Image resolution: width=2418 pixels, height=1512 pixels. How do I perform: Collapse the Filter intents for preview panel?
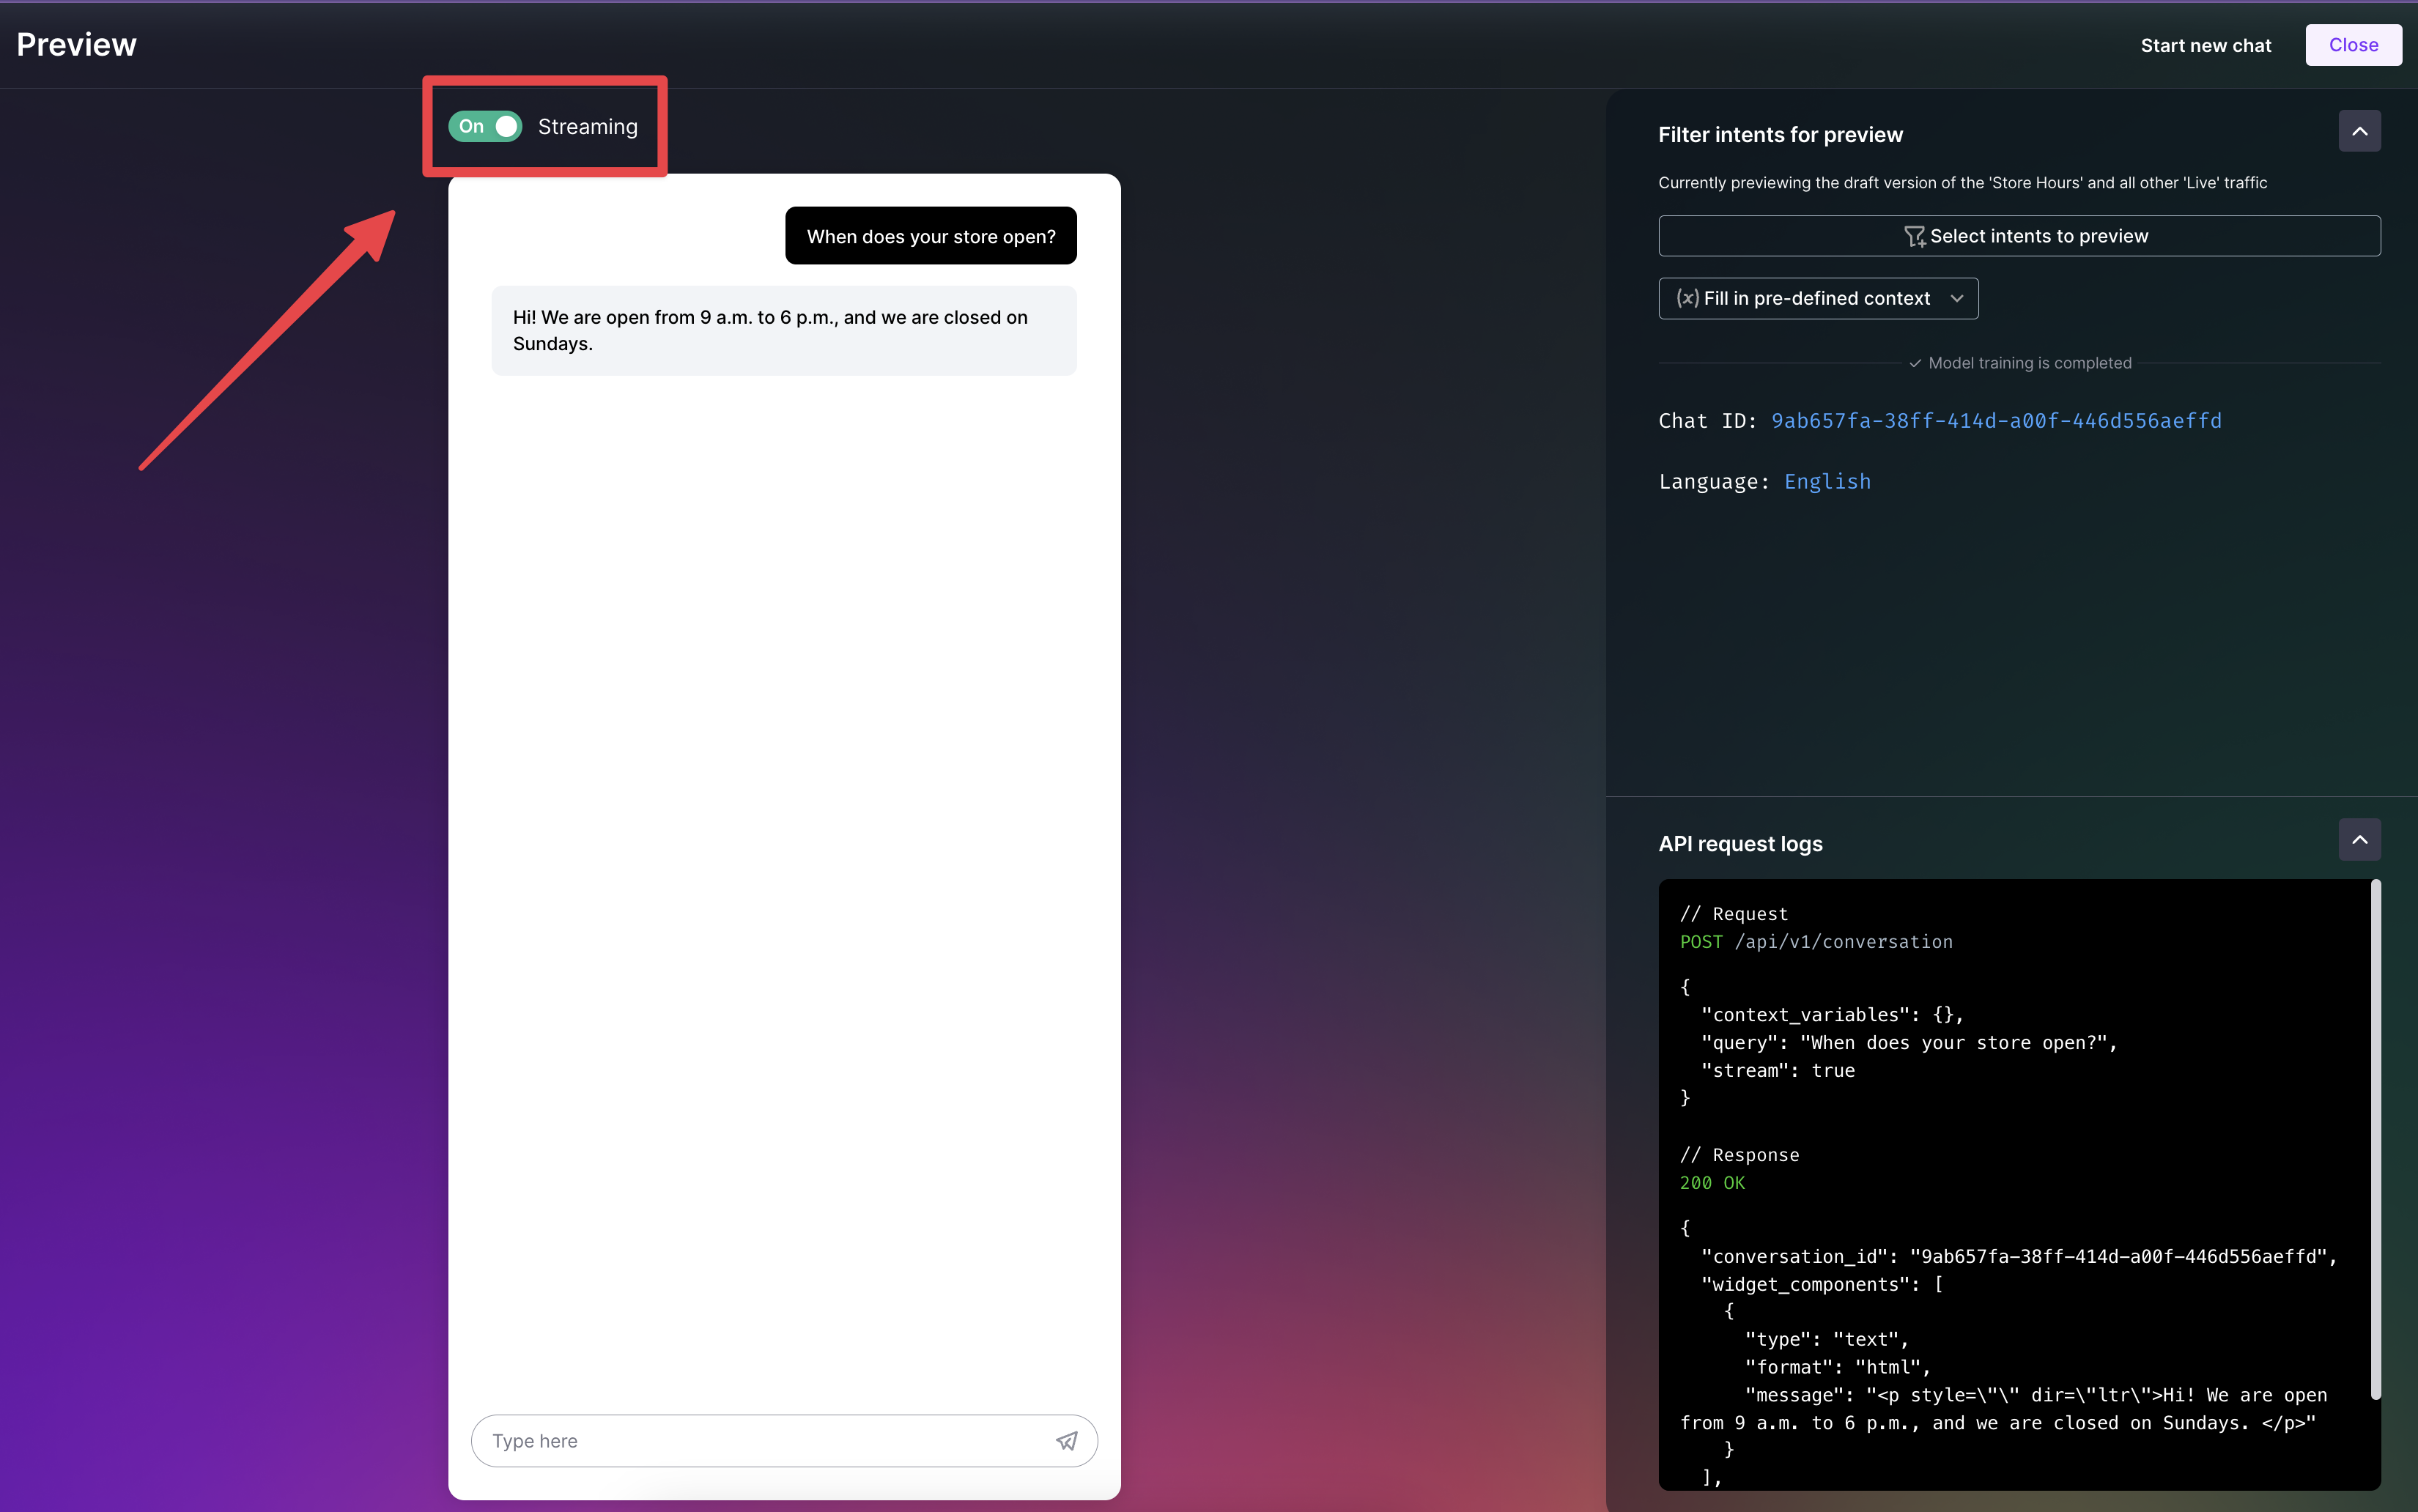point(2359,131)
